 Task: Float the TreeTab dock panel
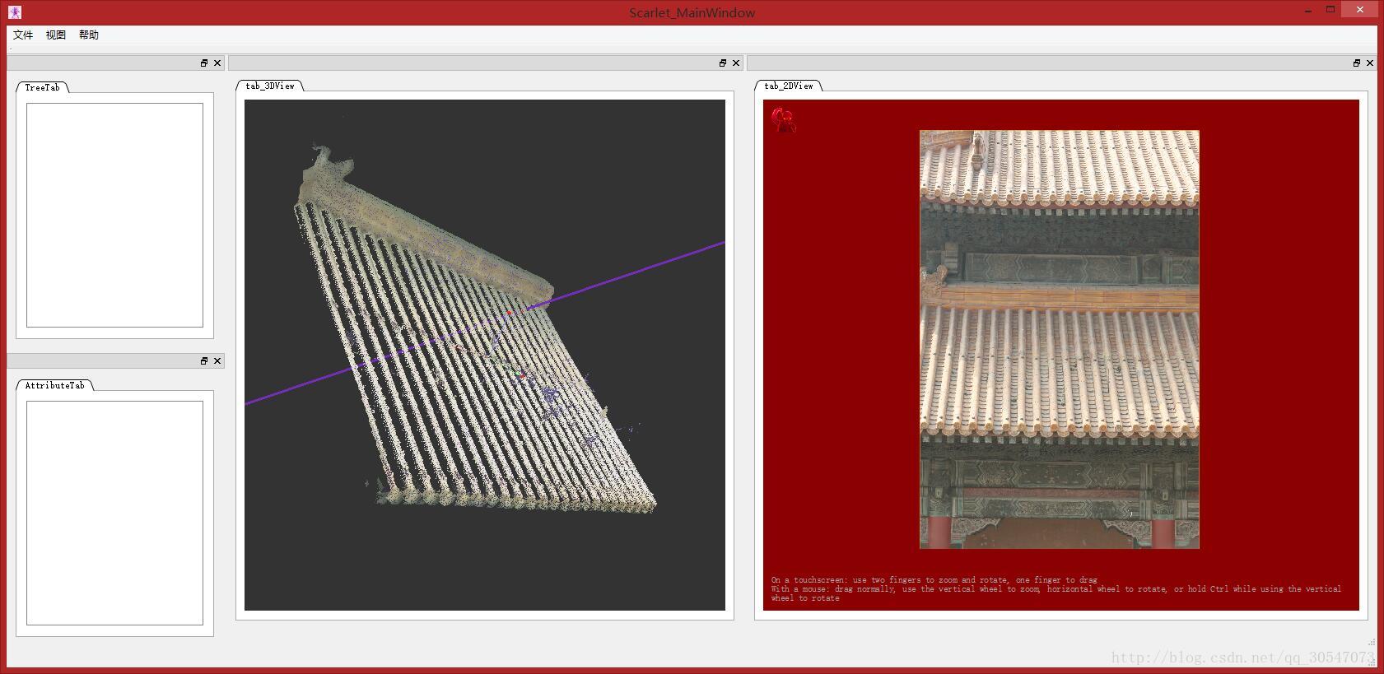coord(204,63)
